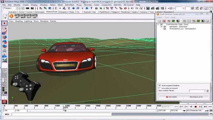Click the red X delete icon in Craft Director

pos(164,21)
